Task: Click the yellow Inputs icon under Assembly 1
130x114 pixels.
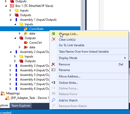Action: point(21,24)
